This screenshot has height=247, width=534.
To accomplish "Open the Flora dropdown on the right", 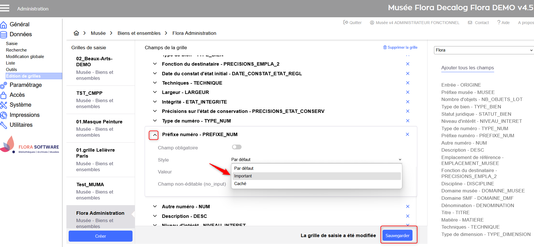I will [484, 50].
